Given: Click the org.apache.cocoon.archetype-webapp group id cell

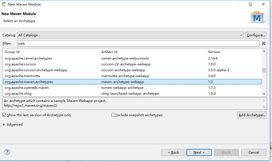Looking at the screenshot, I should (36, 70).
